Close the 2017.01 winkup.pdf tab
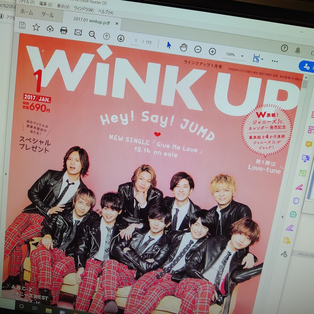The image size is (314, 314). (117, 24)
